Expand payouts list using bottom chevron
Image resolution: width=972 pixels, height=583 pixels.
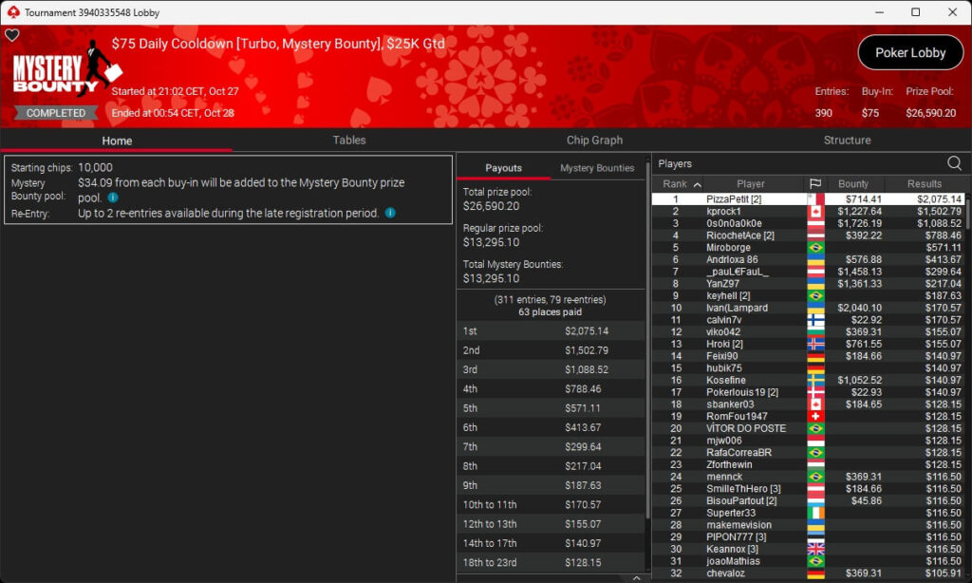[x=636, y=577]
